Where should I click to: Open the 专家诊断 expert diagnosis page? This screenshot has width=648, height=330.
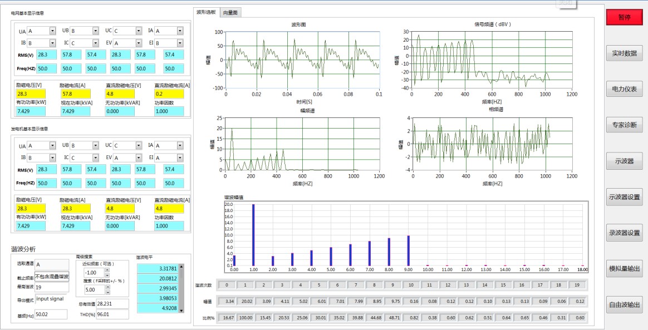pos(624,125)
